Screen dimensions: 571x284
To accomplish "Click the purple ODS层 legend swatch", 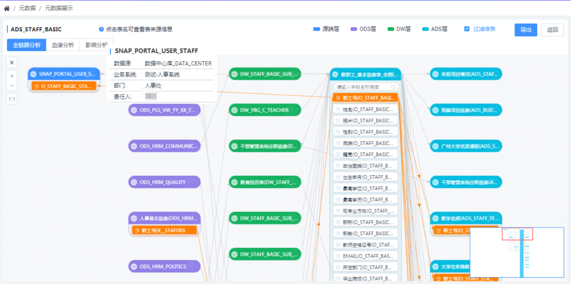I will pos(353,29).
